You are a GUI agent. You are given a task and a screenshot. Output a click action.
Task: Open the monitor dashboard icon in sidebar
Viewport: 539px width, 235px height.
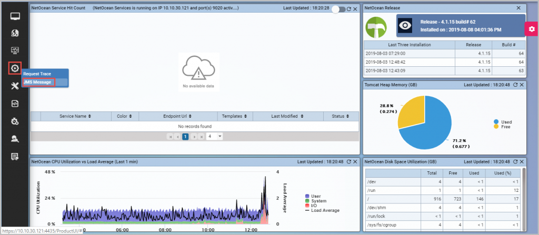(x=15, y=16)
